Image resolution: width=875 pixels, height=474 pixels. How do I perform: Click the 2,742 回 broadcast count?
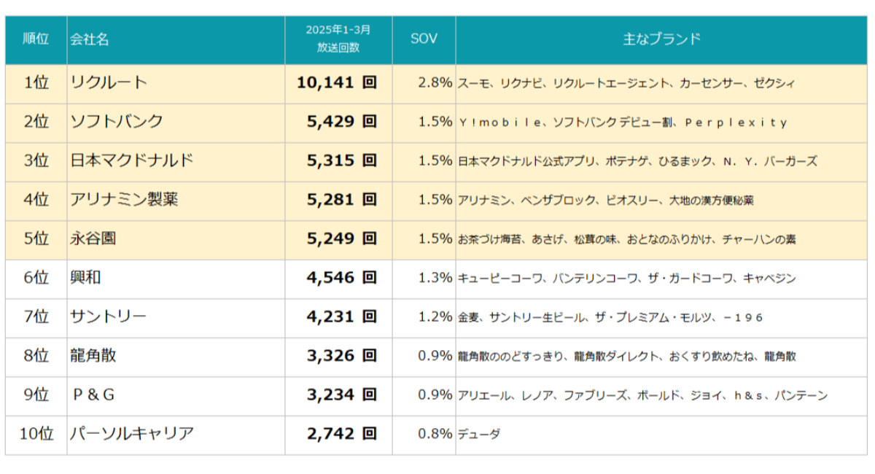pos(342,434)
